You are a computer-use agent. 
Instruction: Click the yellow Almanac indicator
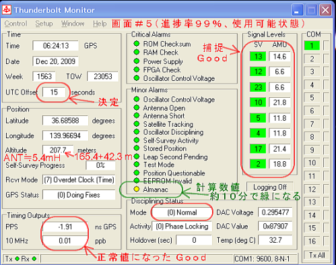(137, 189)
